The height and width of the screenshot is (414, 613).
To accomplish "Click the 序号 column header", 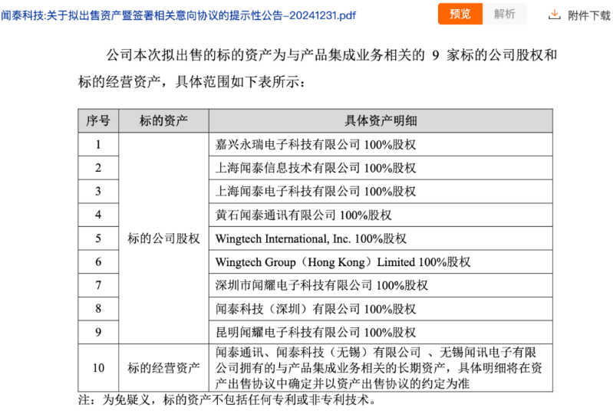I will tap(97, 120).
